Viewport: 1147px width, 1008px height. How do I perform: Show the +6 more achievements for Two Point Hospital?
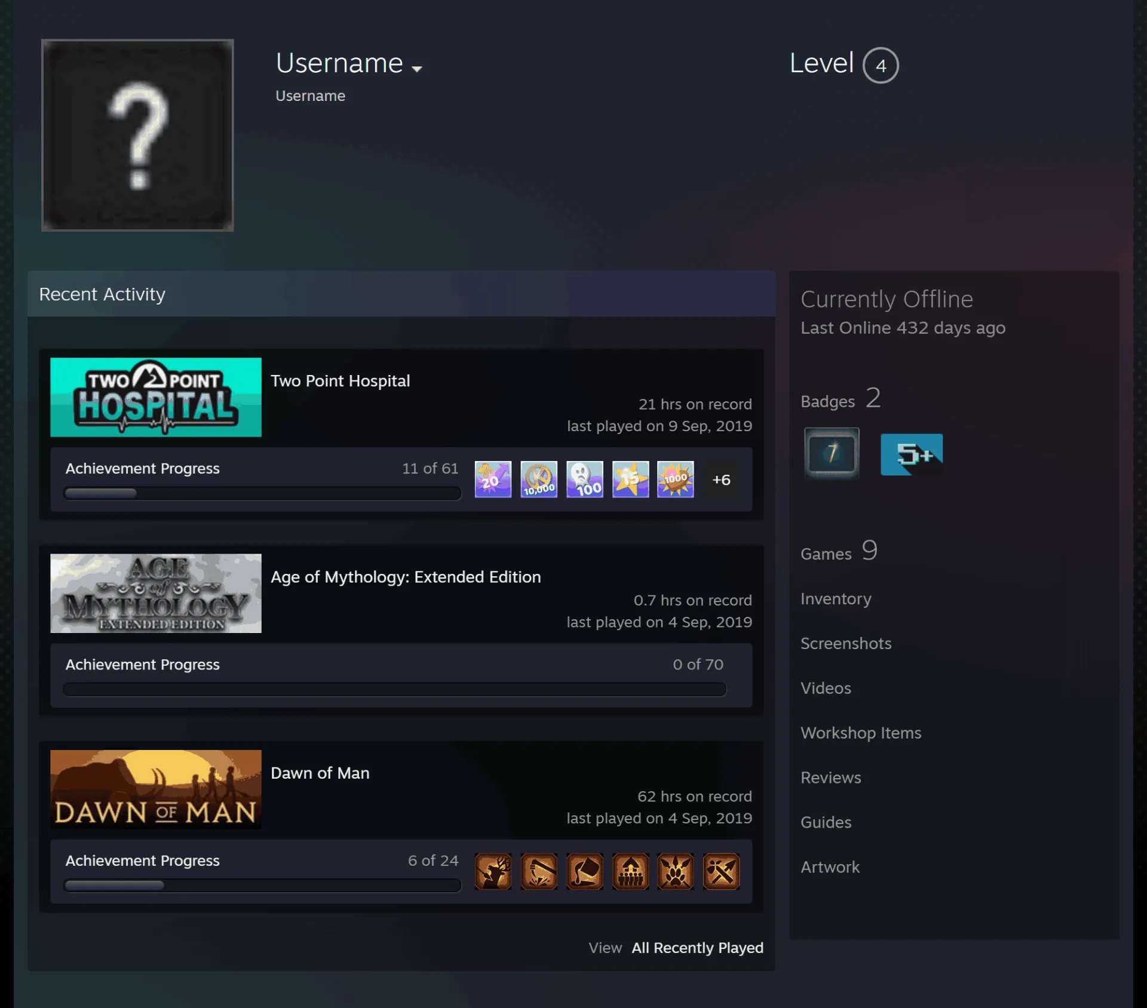721,480
